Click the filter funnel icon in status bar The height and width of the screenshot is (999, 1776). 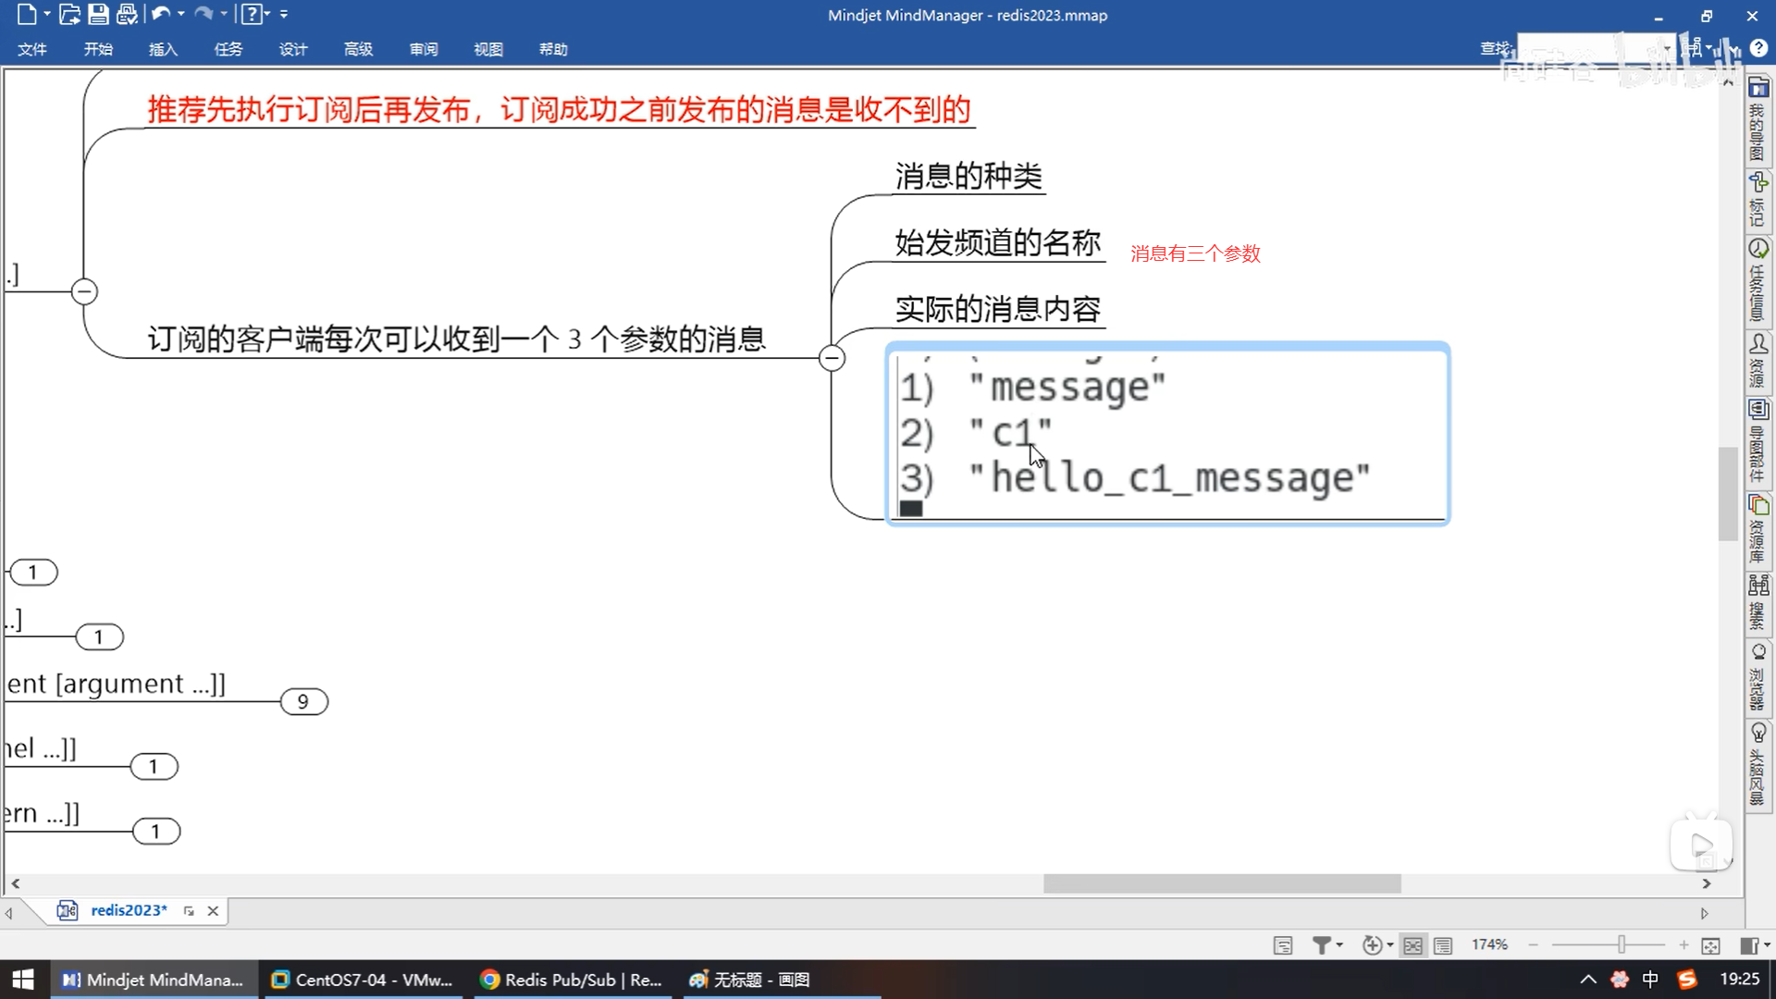coord(1322,944)
